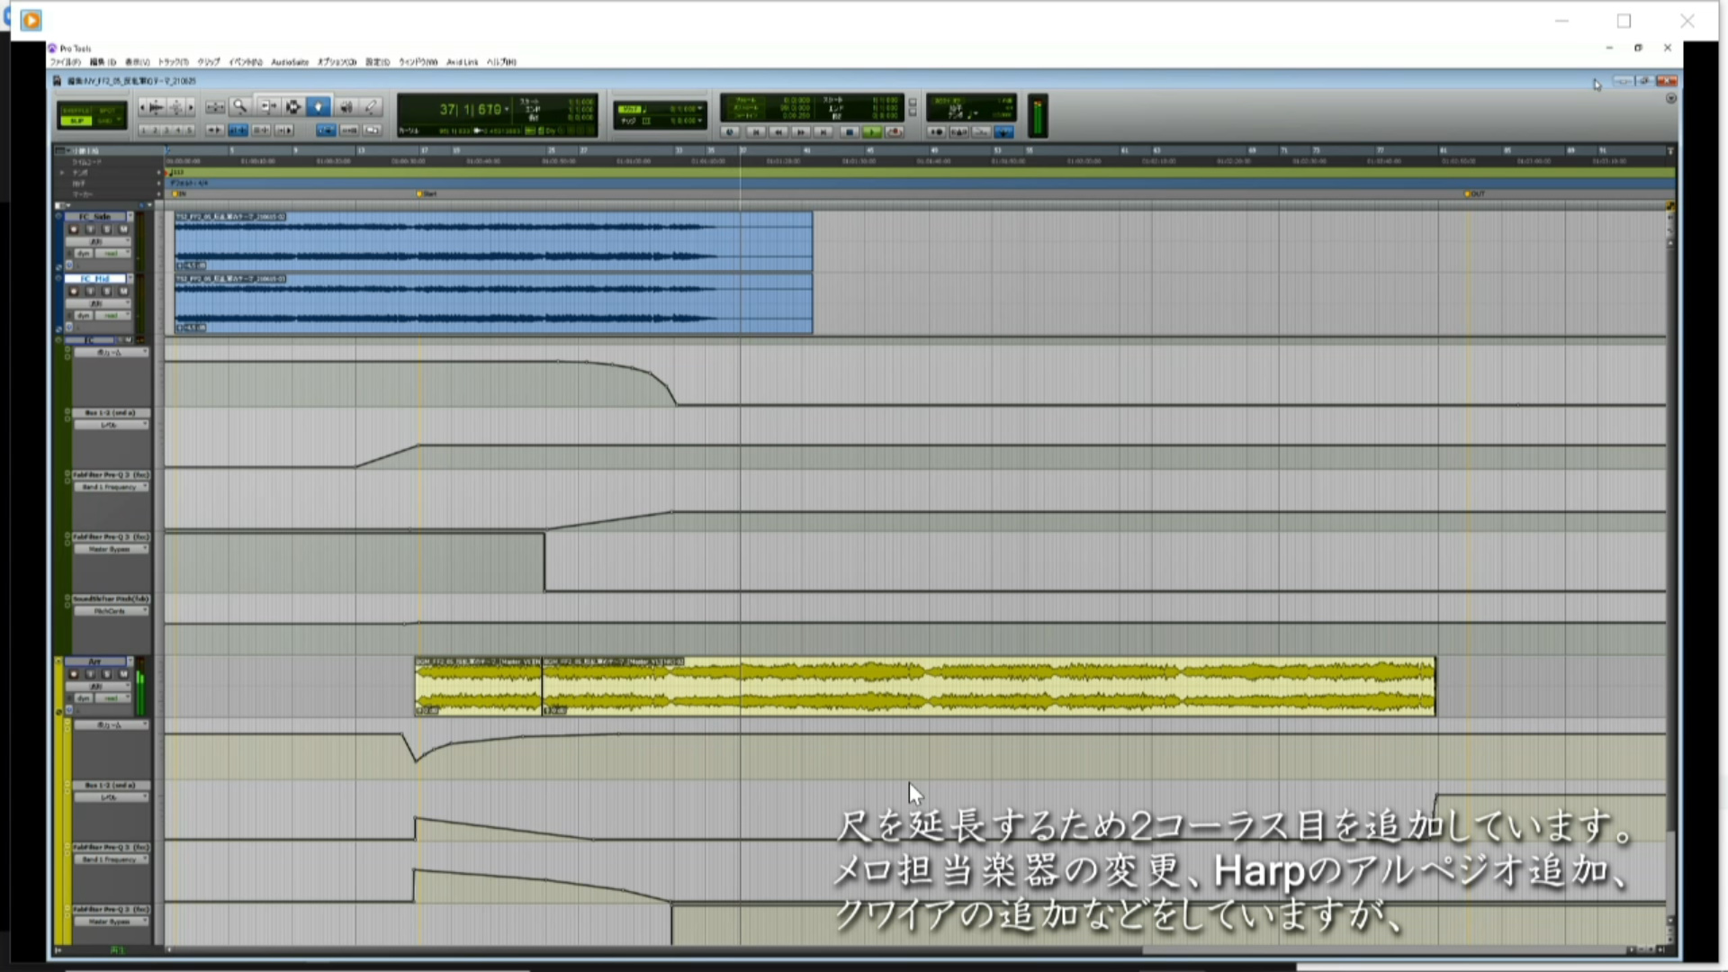Open FC_Side automation mode read dropdown
The width and height of the screenshot is (1728, 972).
(113, 254)
